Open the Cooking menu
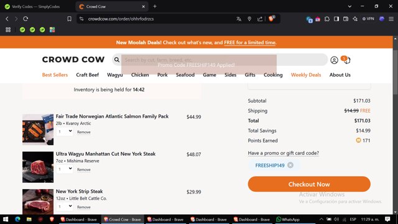The image size is (398, 224). pos(273,75)
